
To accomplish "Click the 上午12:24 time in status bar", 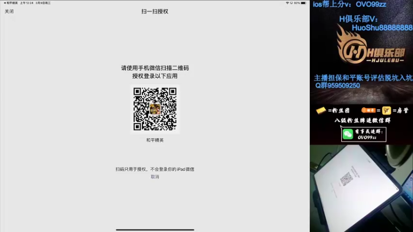I will click(27, 3).
